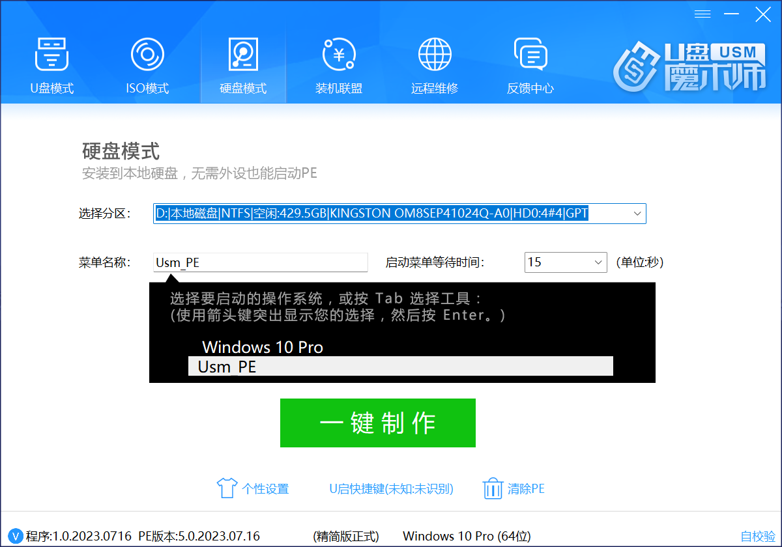
Task: Click the trash can 清除PE icon
Action: click(x=493, y=488)
